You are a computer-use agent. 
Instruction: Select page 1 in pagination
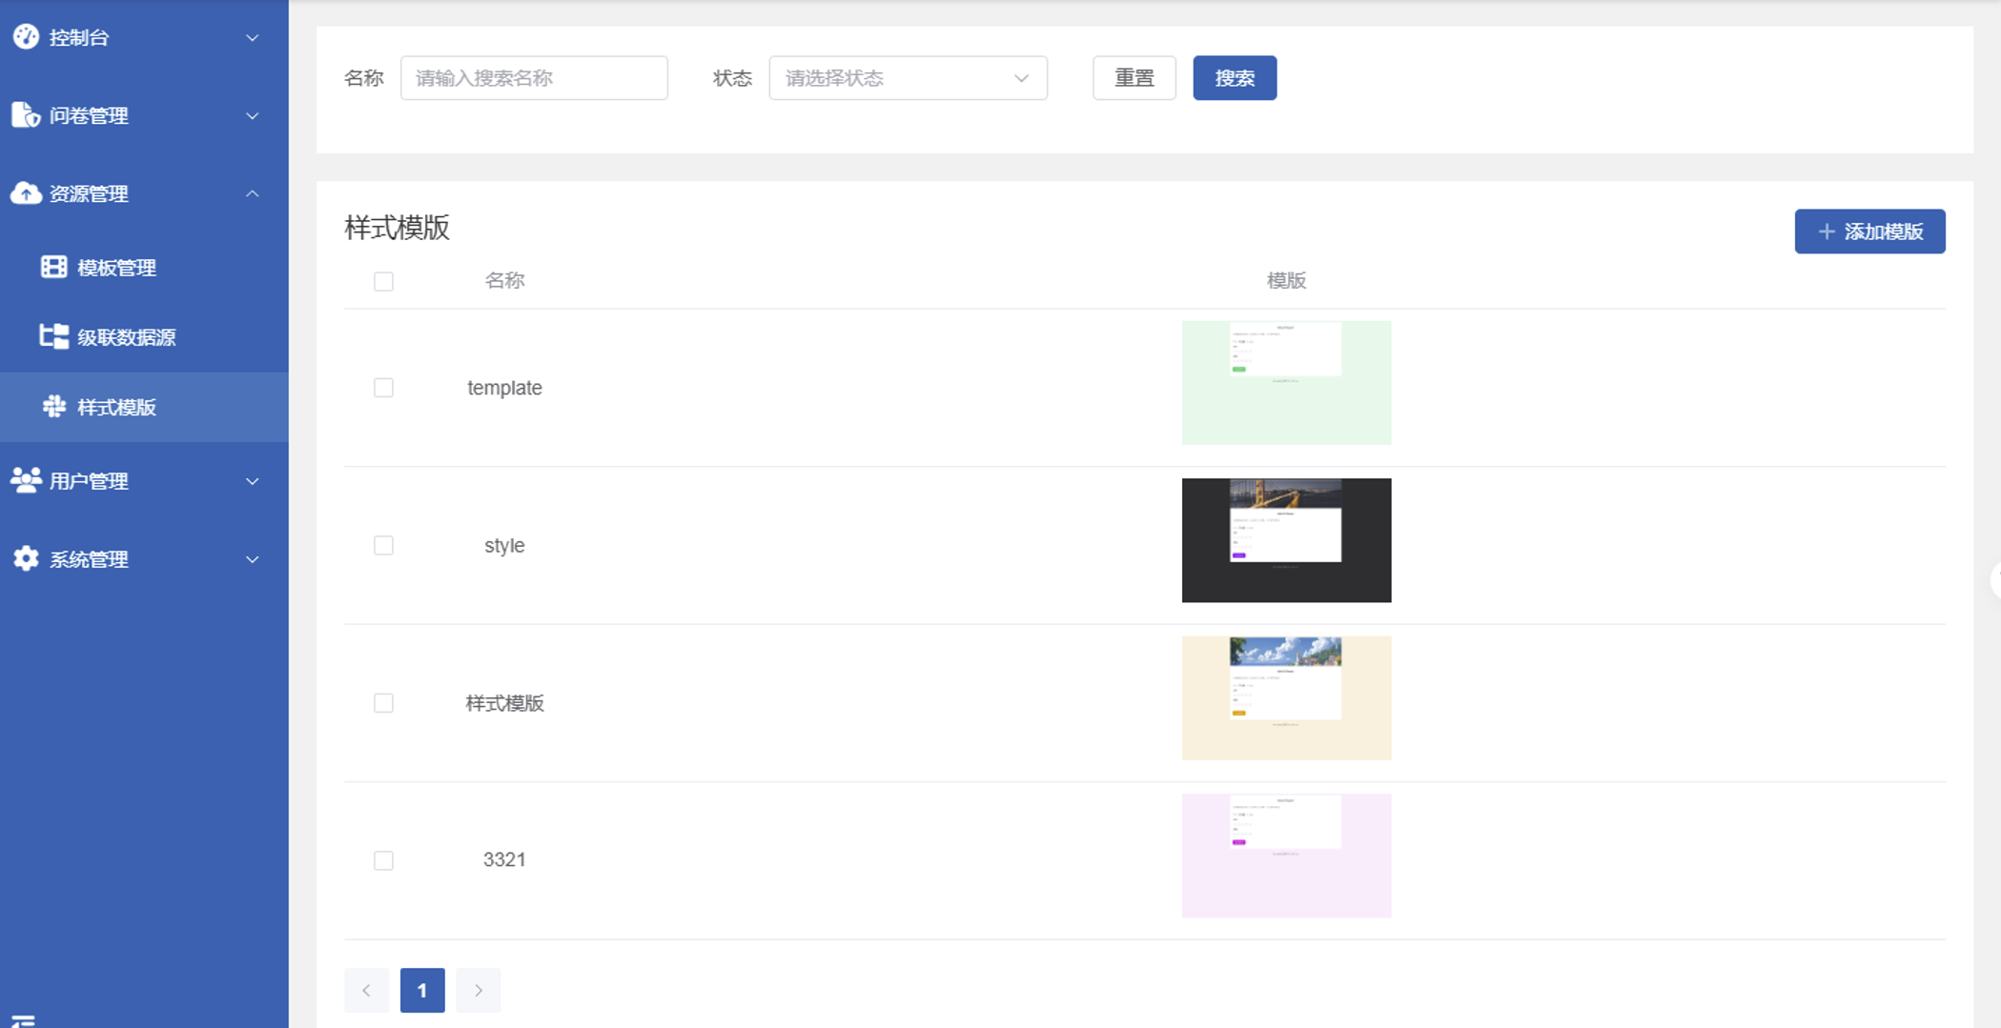pyautogui.click(x=422, y=991)
